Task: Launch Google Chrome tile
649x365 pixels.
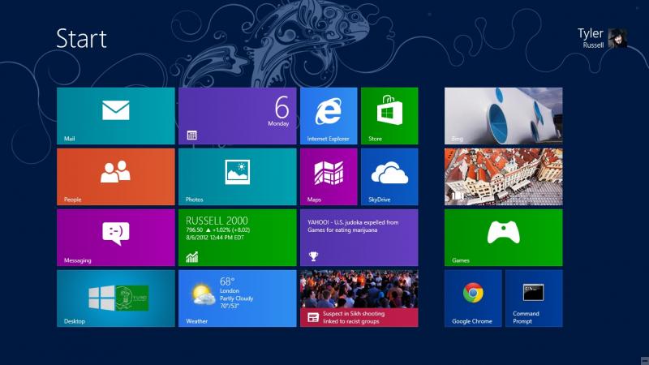Action: (x=473, y=298)
